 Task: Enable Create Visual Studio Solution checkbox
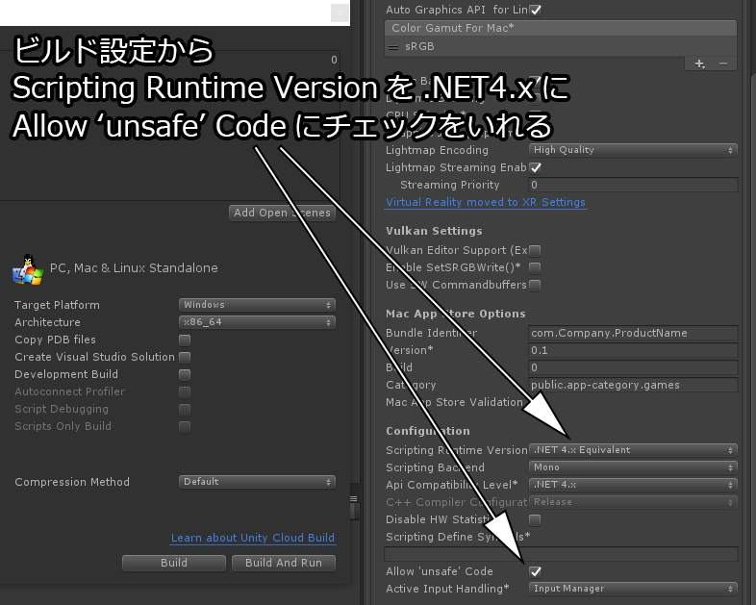coord(185,358)
